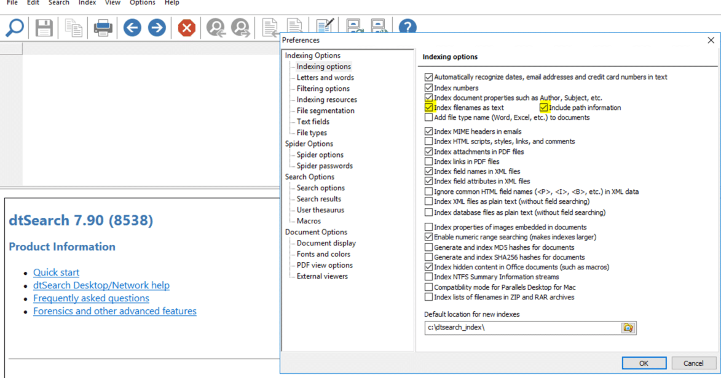Uncheck Index filenames as text
The width and height of the screenshot is (721, 378).
pyautogui.click(x=428, y=107)
